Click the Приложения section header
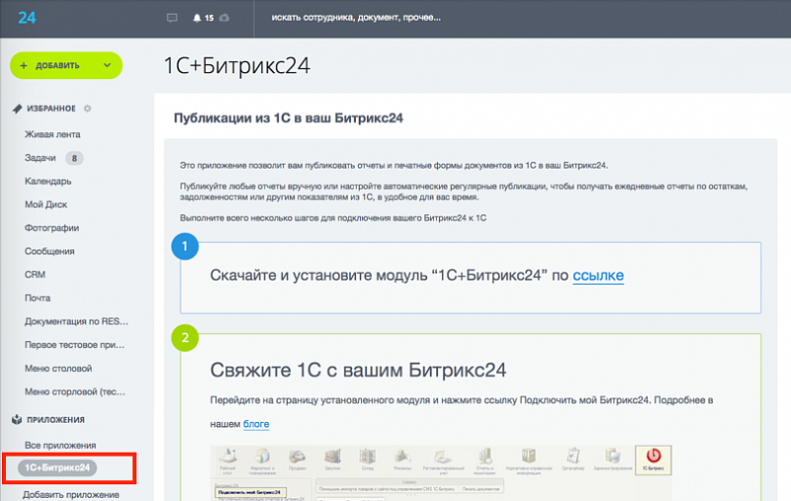Image resolution: width=791 pixels, height=501 pixels. pos(55,420)
